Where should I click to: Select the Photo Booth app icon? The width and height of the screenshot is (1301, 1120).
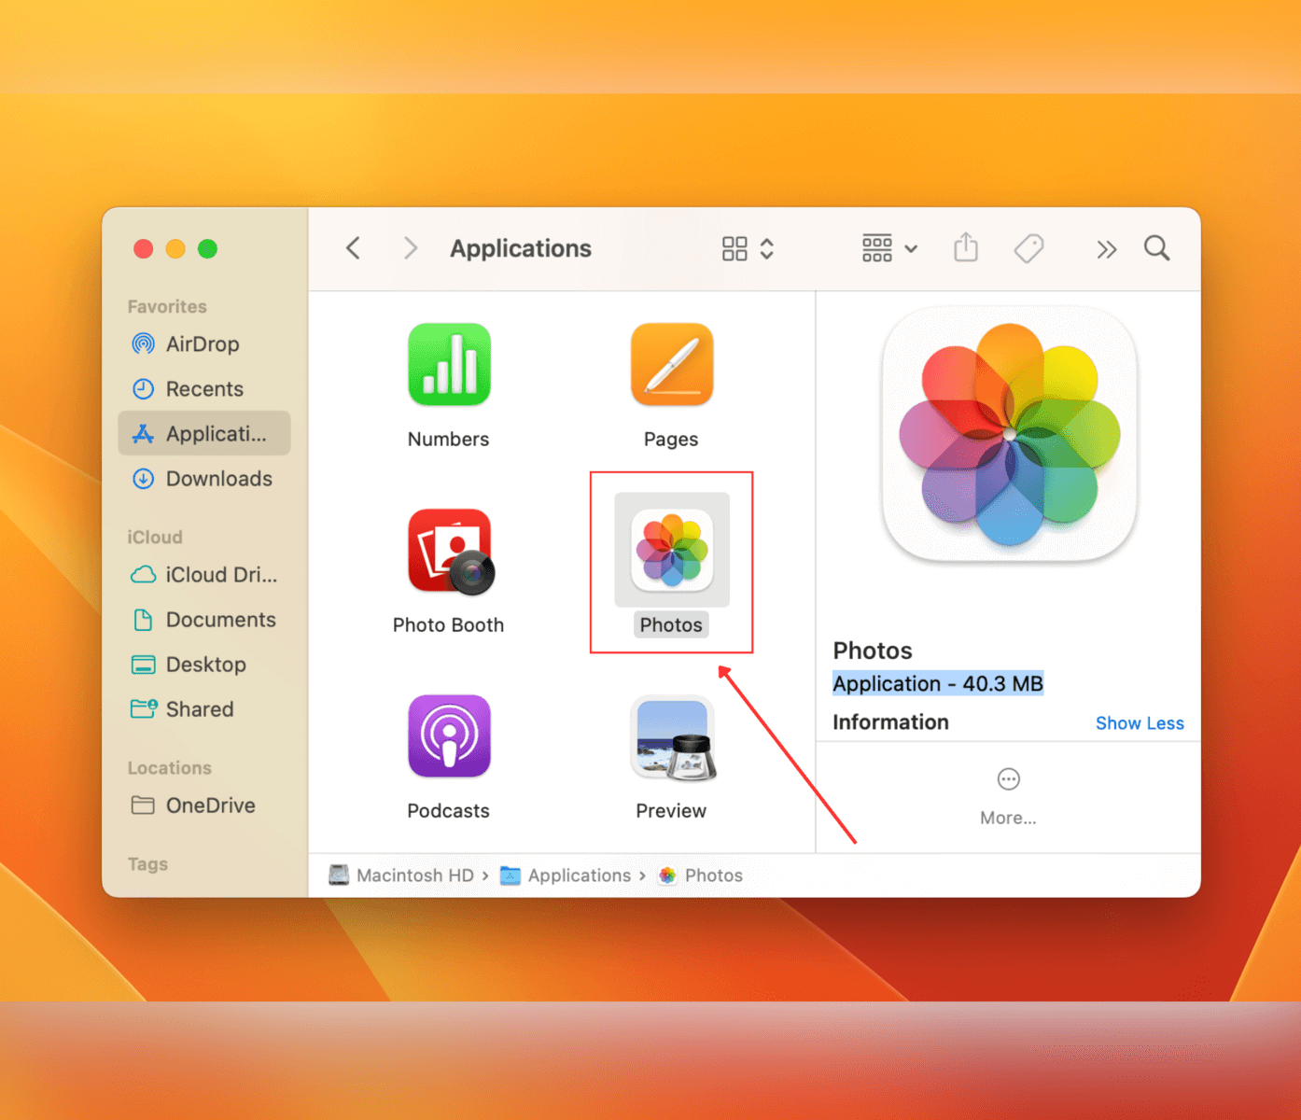coord(451,552)
